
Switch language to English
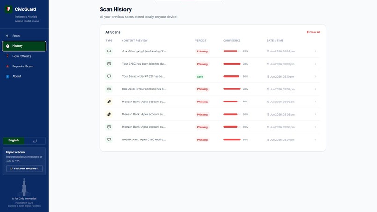pos(14,140)
